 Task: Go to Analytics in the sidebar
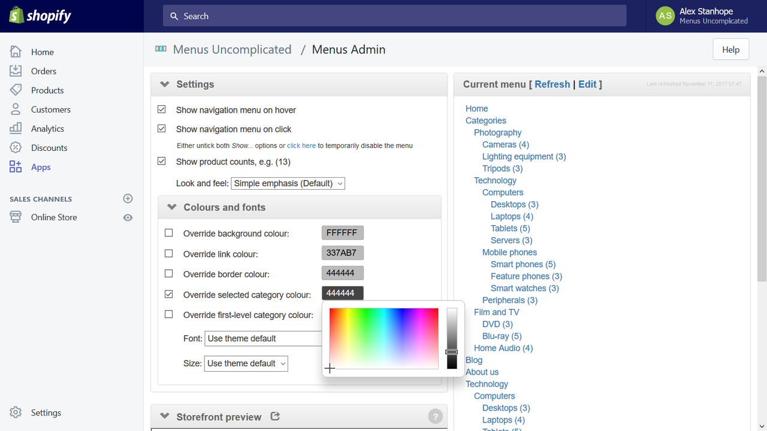pyautogui.click(x=47, y=129)
